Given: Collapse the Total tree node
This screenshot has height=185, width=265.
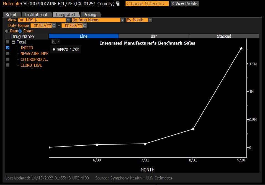Looking at the screenshot, I should 13,42.
